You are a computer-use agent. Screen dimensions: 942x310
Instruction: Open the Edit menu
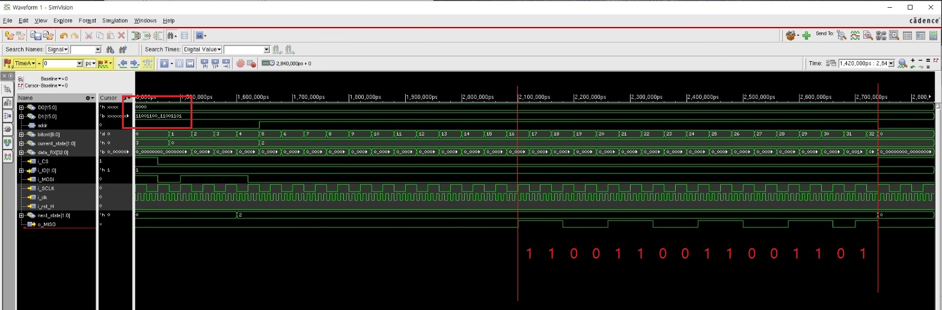[23, 20]
